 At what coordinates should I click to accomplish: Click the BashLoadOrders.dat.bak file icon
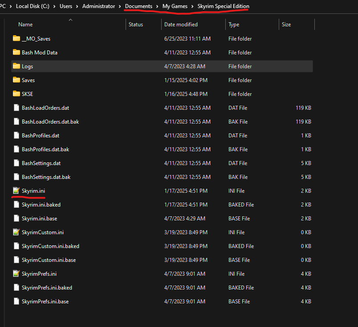pyautogui.click(x=16, y=121)
